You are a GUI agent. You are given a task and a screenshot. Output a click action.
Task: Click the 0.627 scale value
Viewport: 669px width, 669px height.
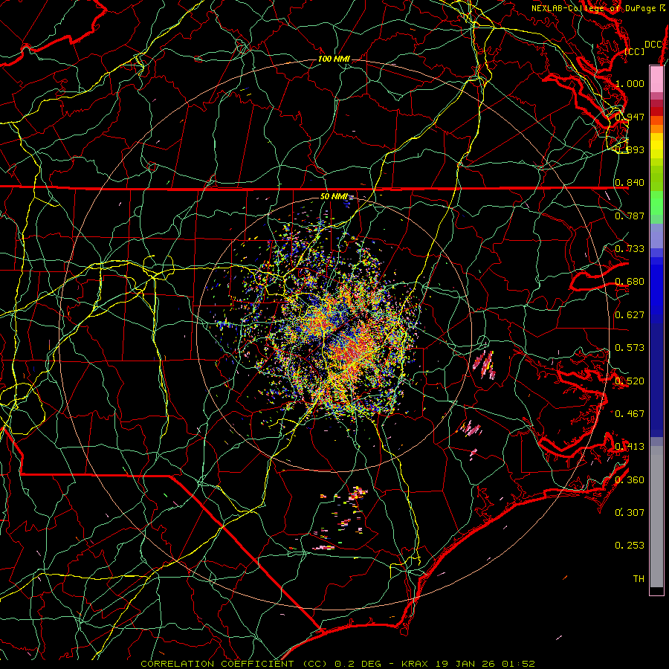click(x=630, y=315)
